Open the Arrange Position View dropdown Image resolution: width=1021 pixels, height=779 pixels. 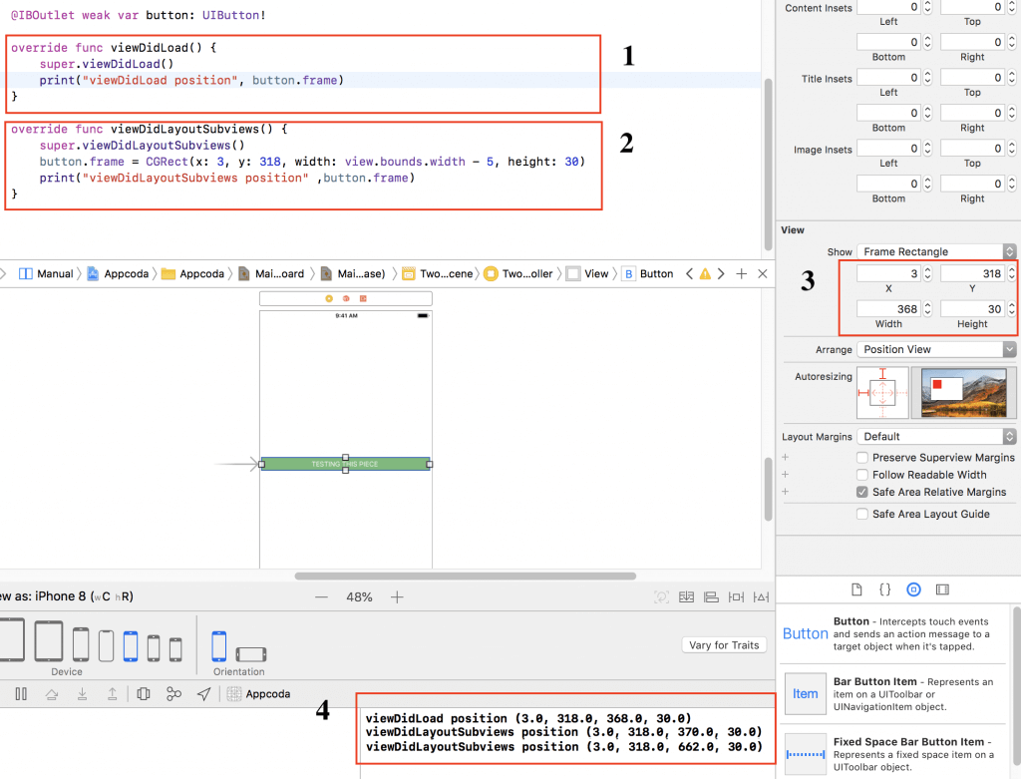point(935,349)
